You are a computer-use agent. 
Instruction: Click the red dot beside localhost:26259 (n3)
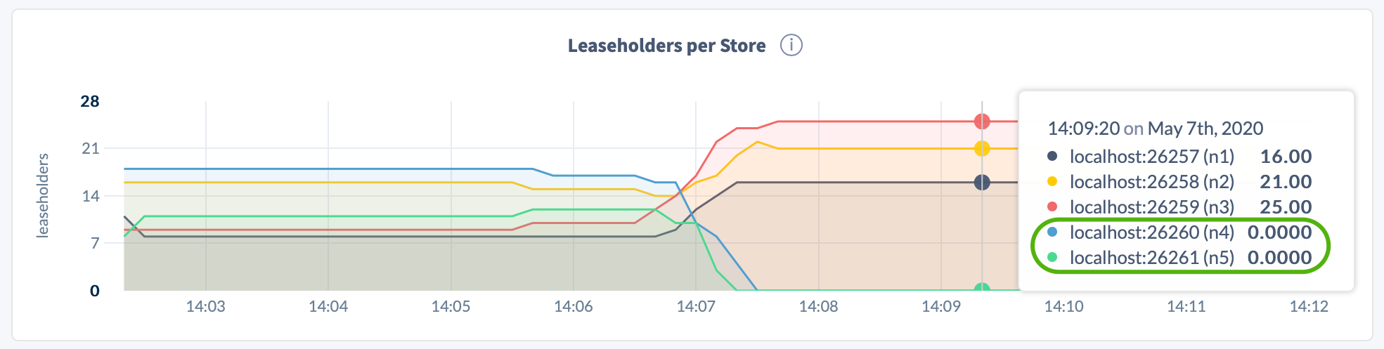(1052, 207)
